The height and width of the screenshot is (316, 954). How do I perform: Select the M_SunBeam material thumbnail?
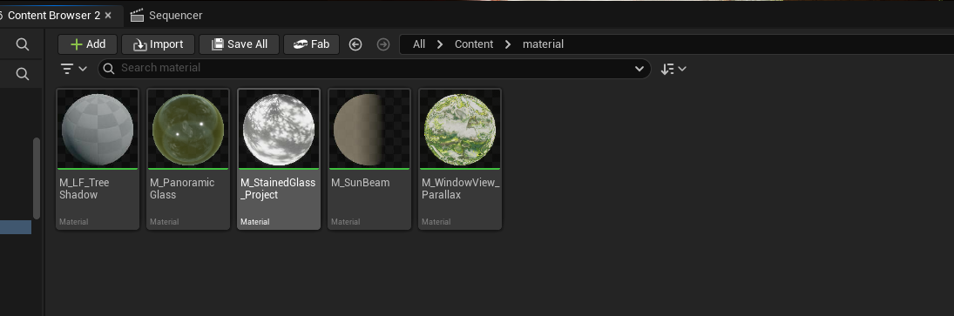[x=369, y=130]
